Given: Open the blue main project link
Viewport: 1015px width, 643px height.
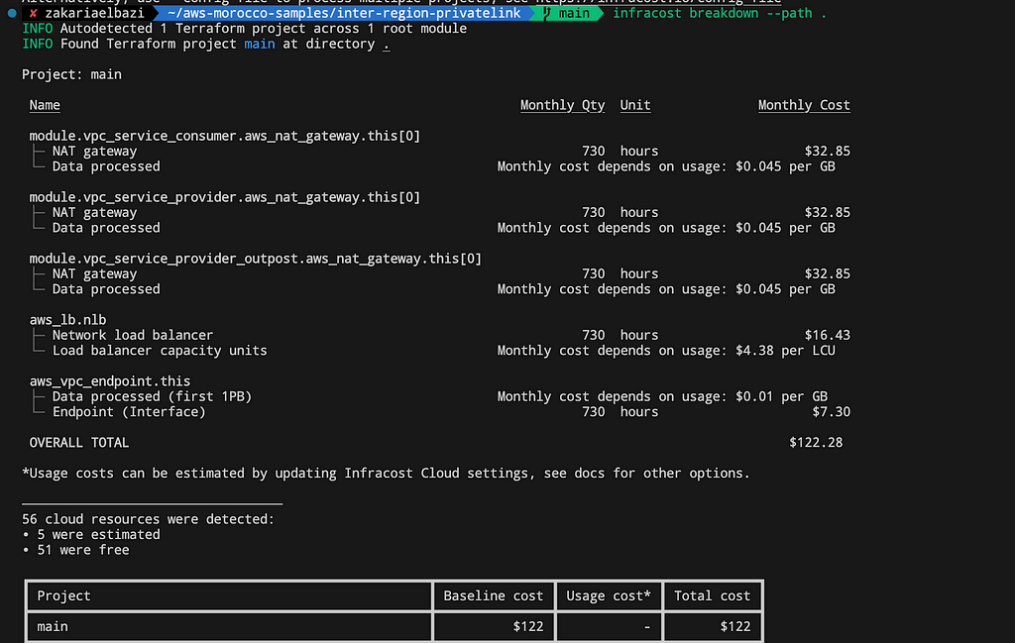Looking at the screenshot, I should 260,44.
